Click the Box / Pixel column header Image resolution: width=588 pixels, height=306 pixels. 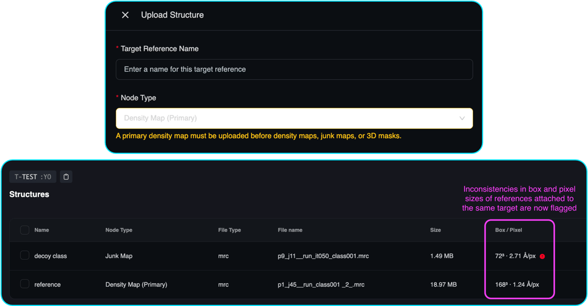tap(509, 230)
